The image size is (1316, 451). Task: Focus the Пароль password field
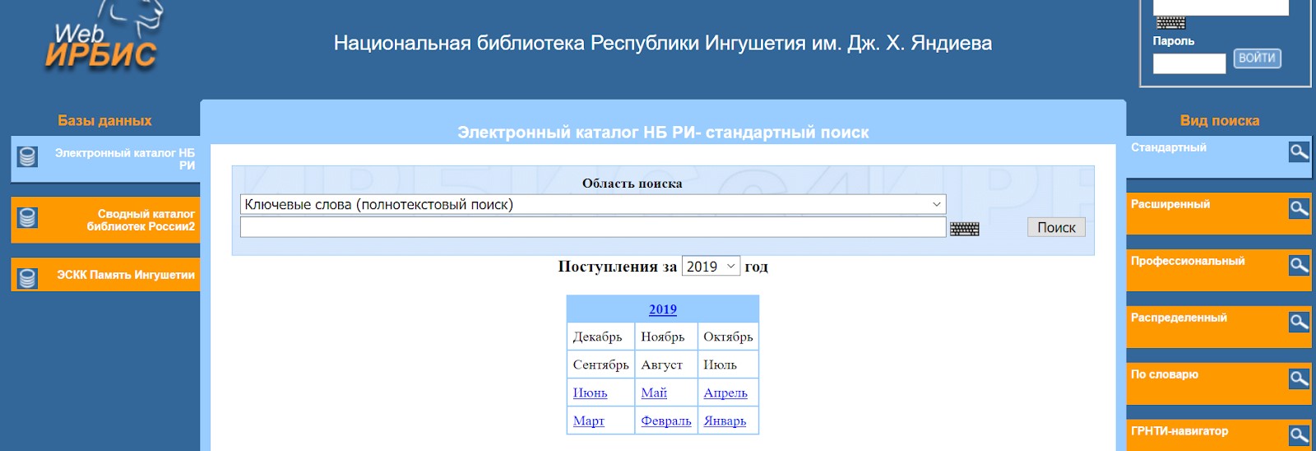(x=1189, y=63)
